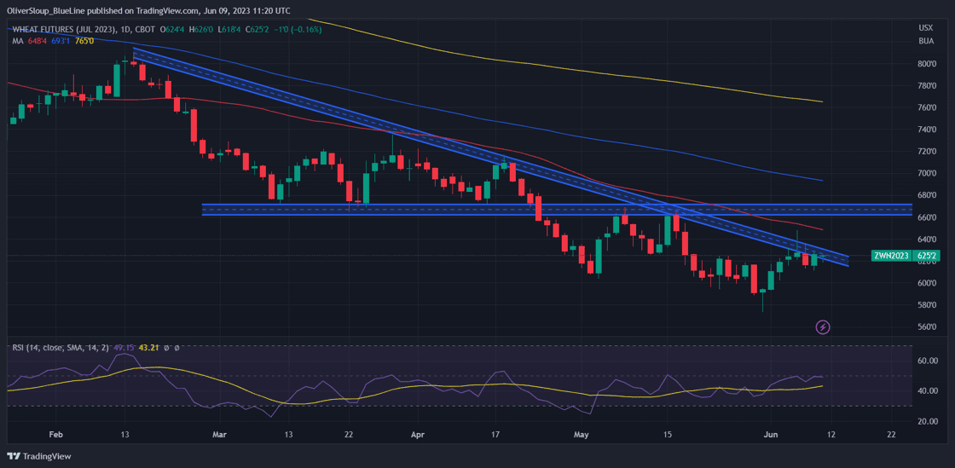Click the 780'0 price axis label

tap(929, 86)
